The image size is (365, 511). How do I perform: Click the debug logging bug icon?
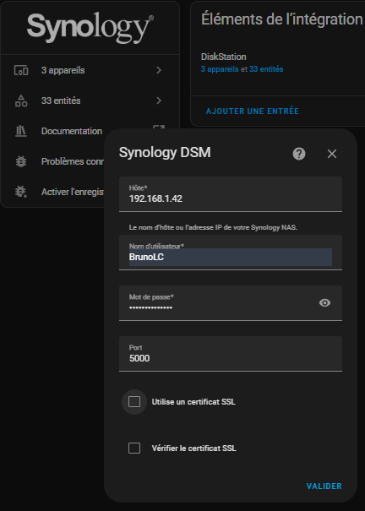click(x=21, y=192)
